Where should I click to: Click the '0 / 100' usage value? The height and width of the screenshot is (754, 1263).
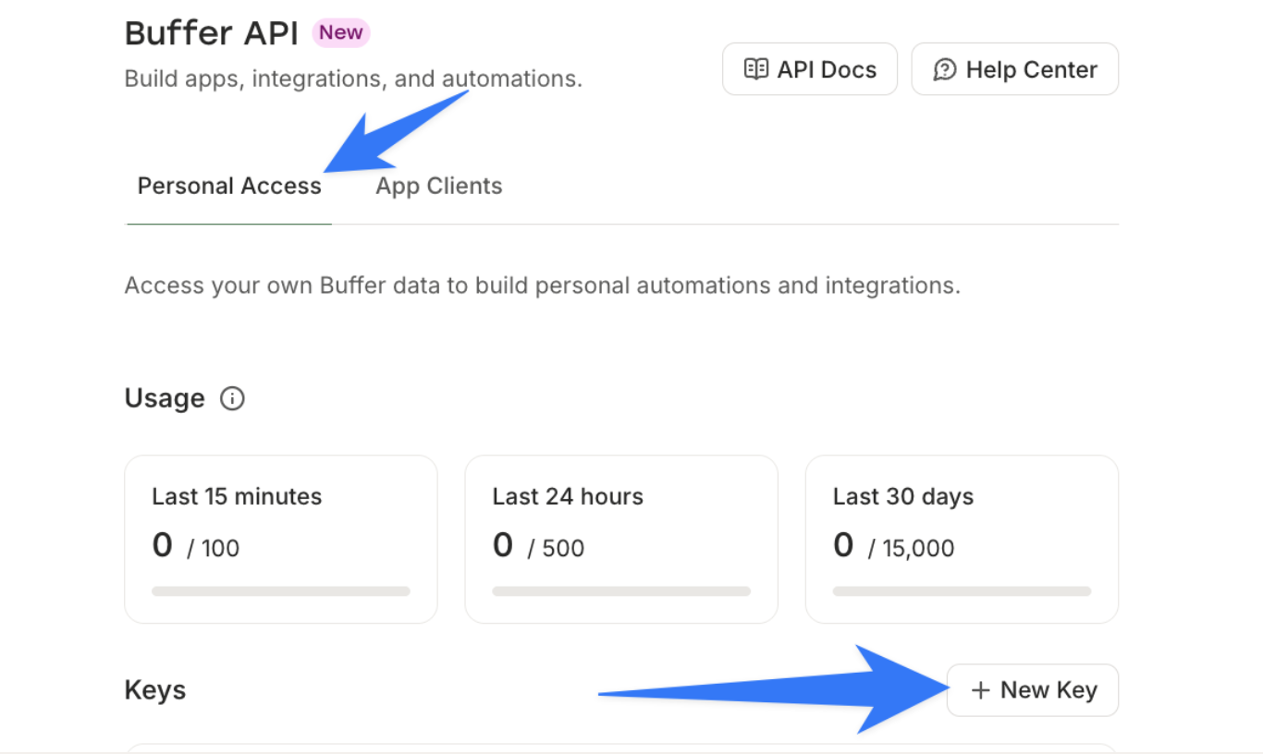click(196, 546)
